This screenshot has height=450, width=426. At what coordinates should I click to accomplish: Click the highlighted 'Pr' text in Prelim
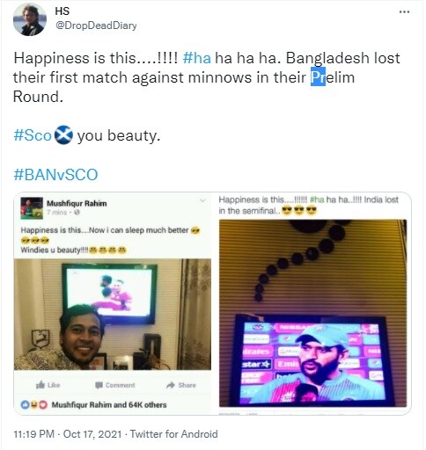point(318,77)
